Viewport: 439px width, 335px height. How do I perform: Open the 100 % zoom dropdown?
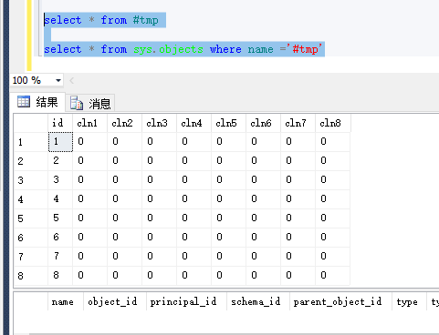pyautogui.click(x=58, y=81)
